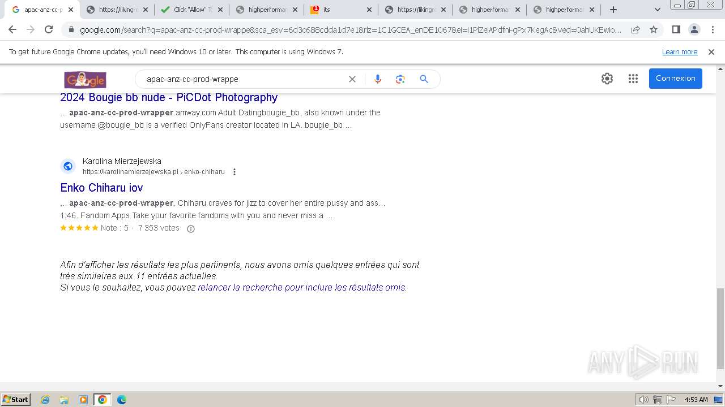Open the Chrome profile menu
Image resolution: width=725 pixels, height=407 pixels.
694,29
